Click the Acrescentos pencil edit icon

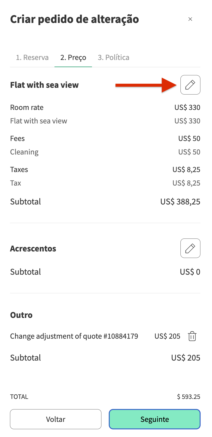coord(190,248)
